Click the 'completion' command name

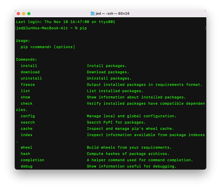(x=32, y=160)
